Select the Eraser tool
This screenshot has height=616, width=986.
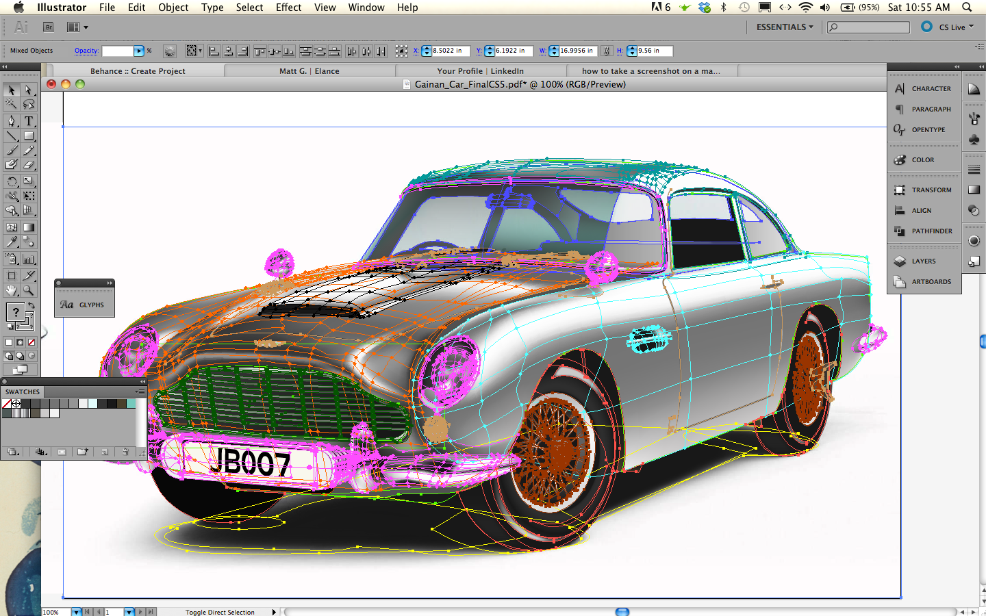(x=29, y=164)
